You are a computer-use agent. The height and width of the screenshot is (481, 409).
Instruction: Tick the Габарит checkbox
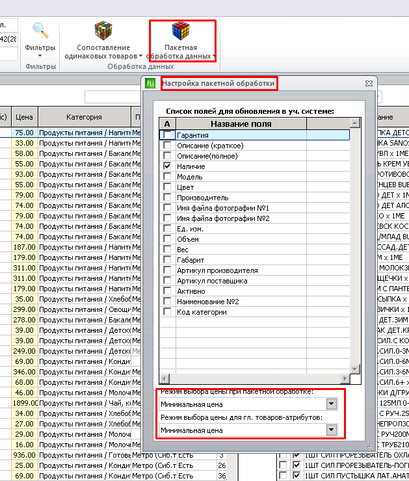[167, 260]
